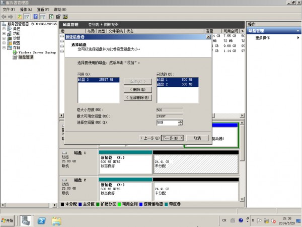
Task: Collapse the 存储 tree node
Action: pos(4,47)
